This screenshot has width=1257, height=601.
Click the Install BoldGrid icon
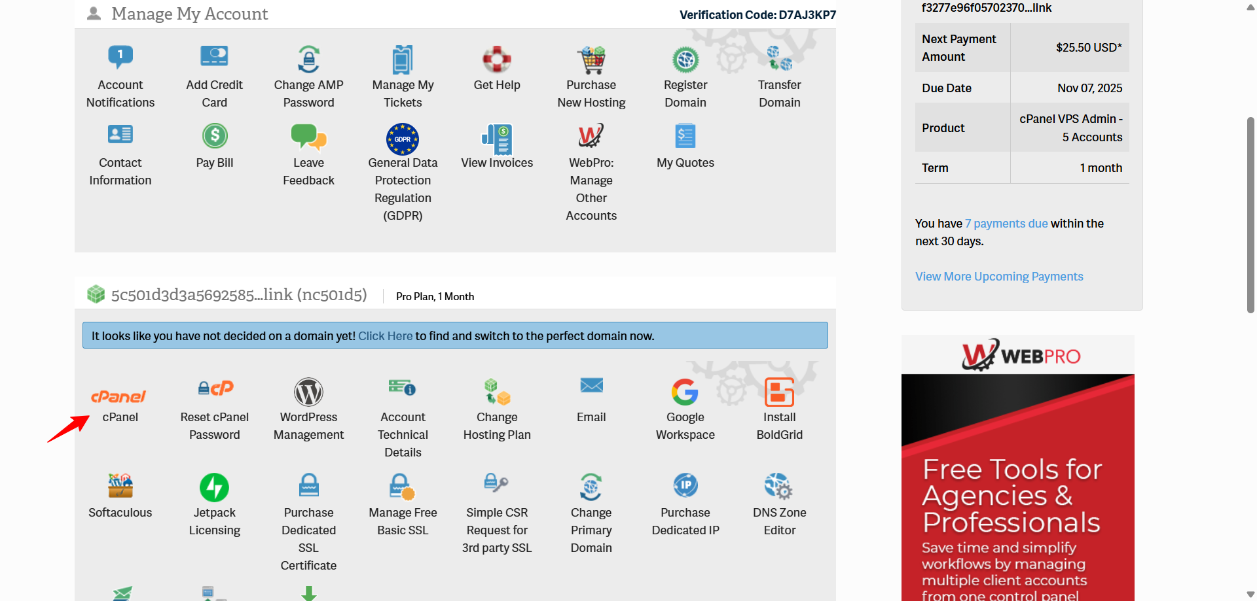779,392
